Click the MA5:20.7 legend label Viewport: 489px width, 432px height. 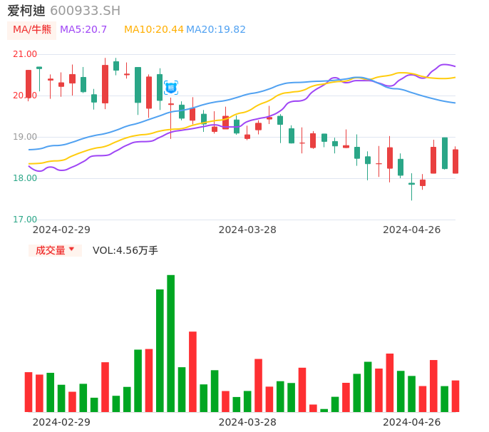(83, 30)
